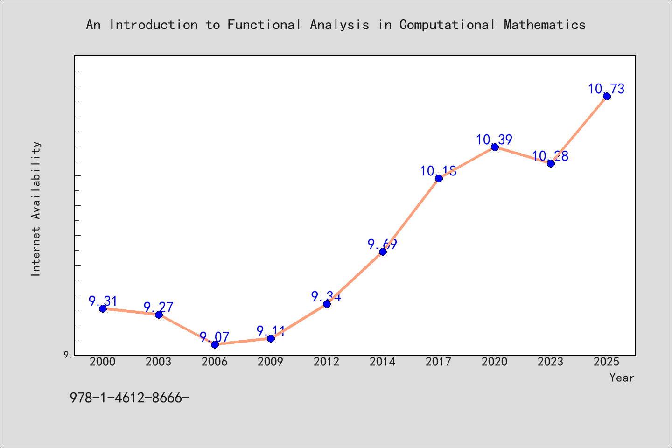
Task: Click the x-axis label 2003
Action: coord(159,362)
